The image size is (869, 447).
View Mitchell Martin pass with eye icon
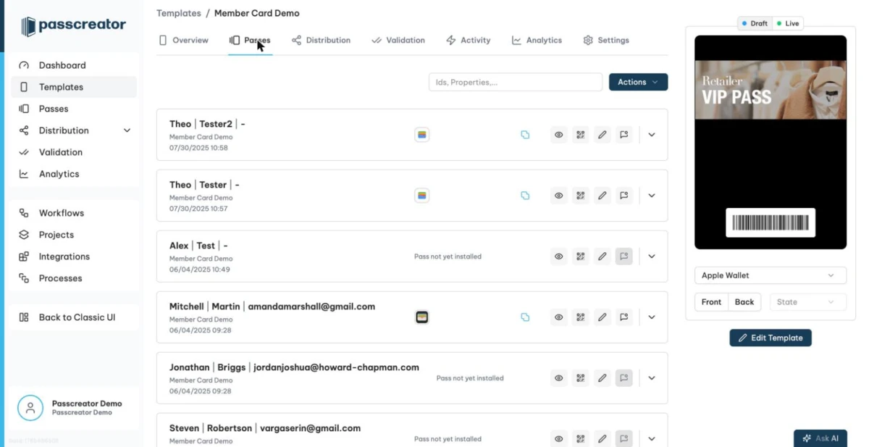pos(558,317)
